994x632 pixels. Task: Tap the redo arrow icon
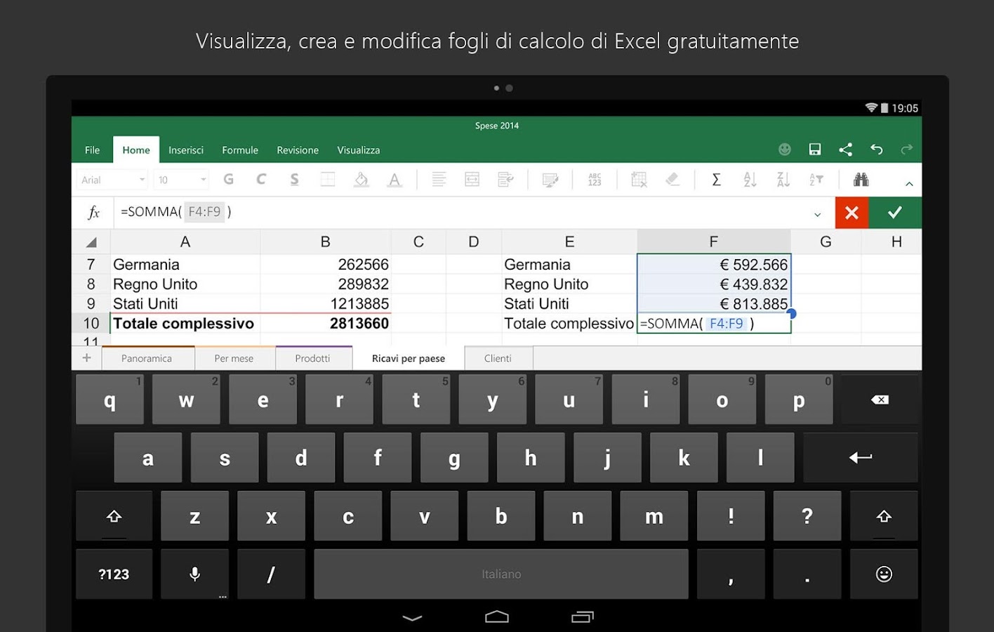click(907, 150)
